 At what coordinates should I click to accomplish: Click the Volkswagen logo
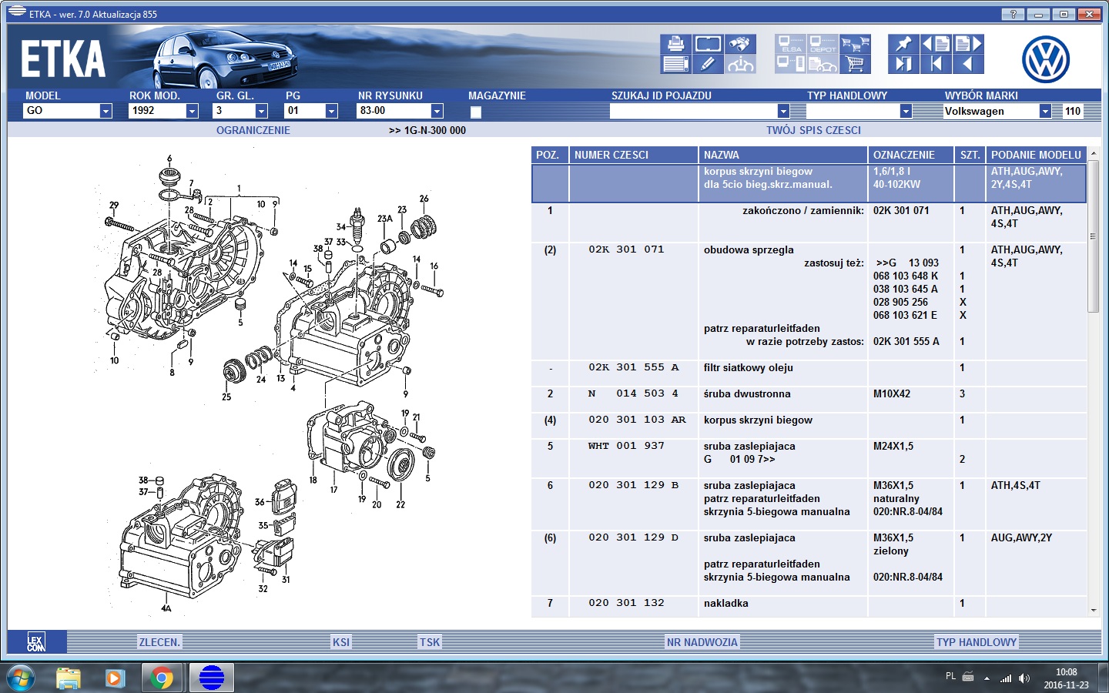1045,59
